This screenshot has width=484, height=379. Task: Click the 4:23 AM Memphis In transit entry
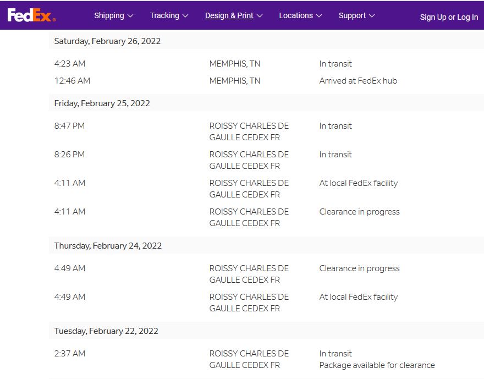click(x=335, y=64)
